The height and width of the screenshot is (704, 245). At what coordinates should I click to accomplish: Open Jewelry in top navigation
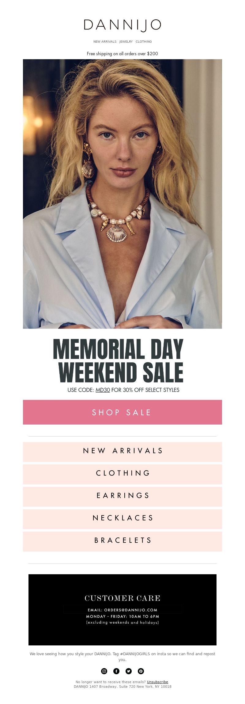(126, 42)
